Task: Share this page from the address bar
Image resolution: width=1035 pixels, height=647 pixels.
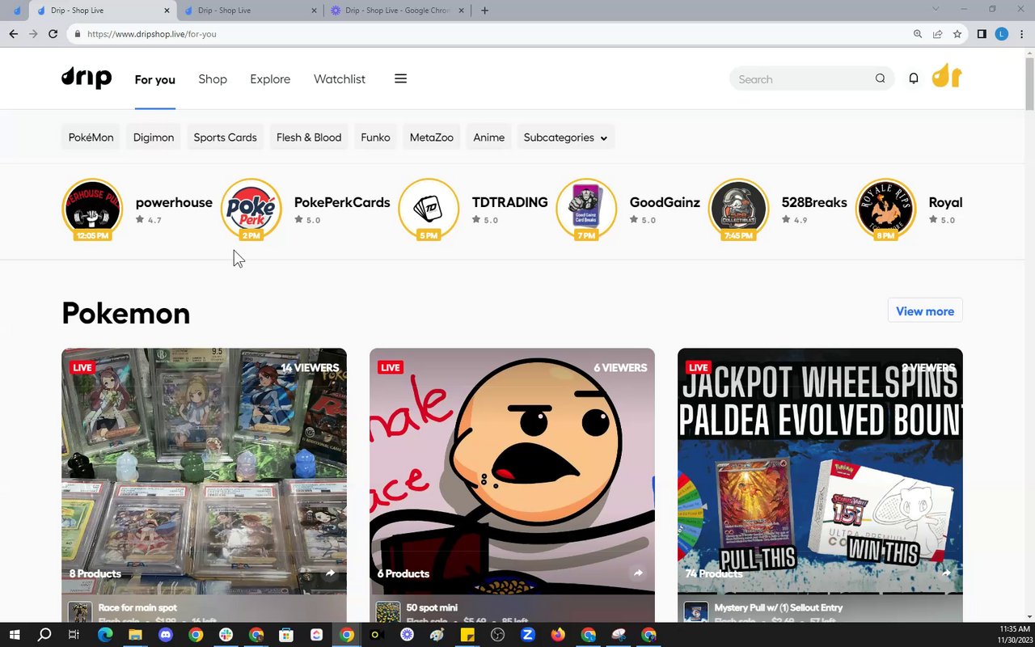Action: click(x=937, y=34)
